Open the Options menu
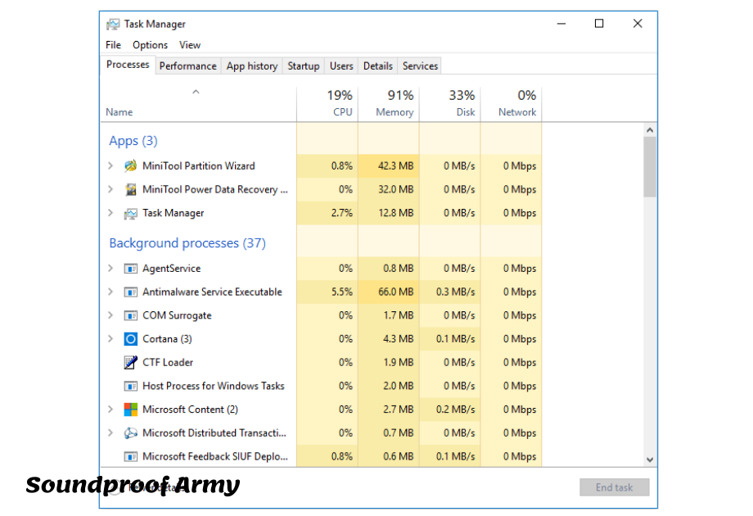The width and height of the screenshot is (753, 516). pyautogui.click(x=151, y=45)
